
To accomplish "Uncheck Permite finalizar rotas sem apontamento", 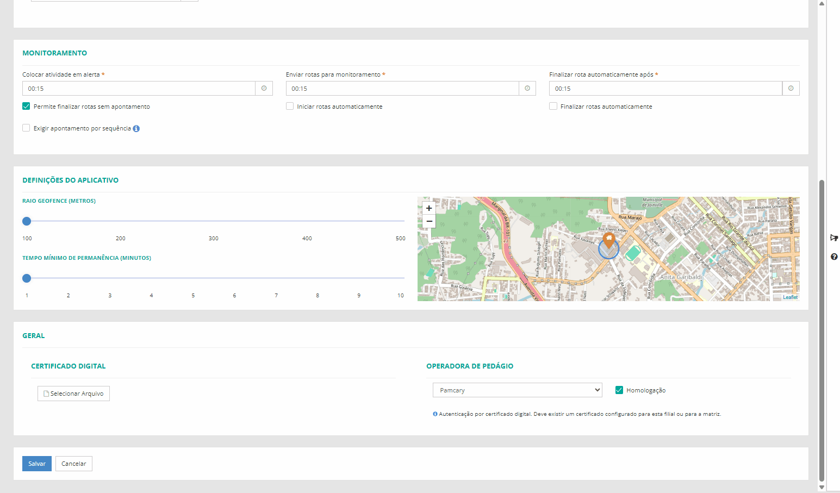I will click(26, 107).
